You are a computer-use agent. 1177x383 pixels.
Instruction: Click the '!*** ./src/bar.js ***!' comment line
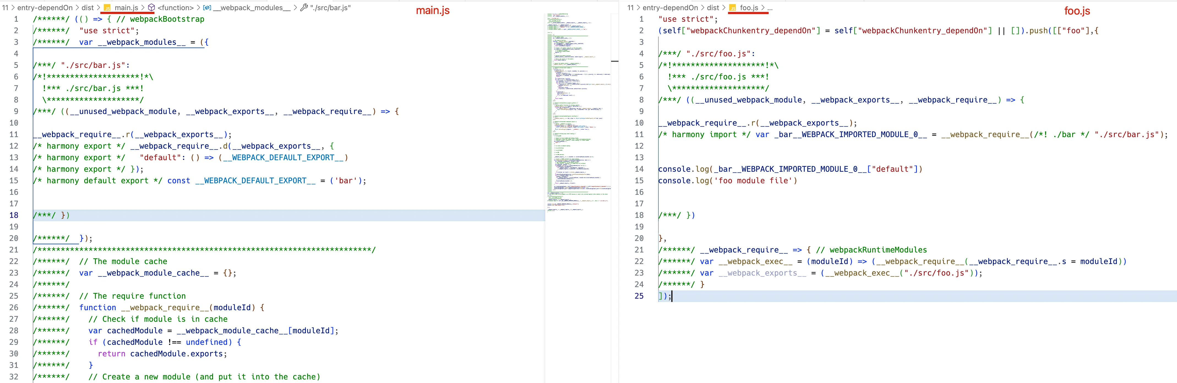[93, 88]
